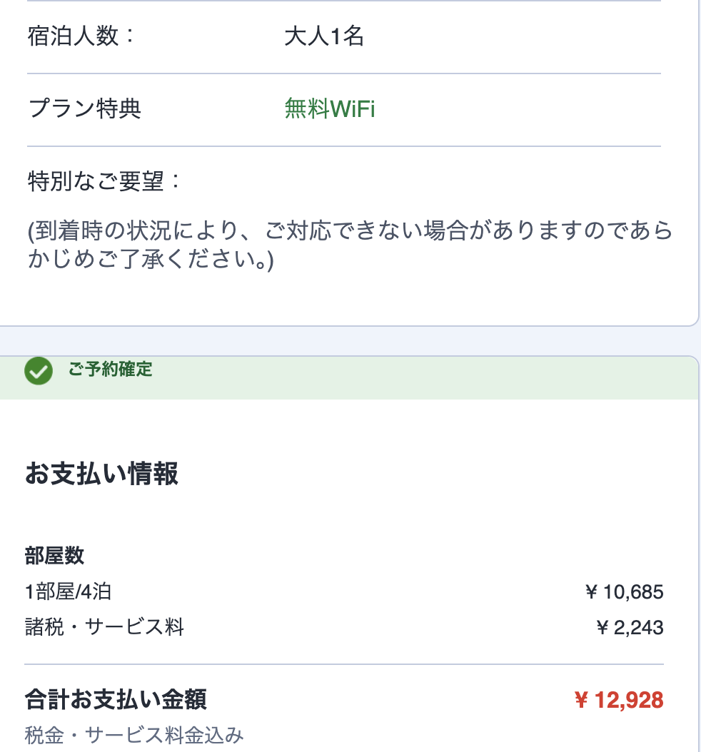Click the 部屋数 subheading
Screen dimensions: 701x752
pyautogui.click(x=55, y=556)
